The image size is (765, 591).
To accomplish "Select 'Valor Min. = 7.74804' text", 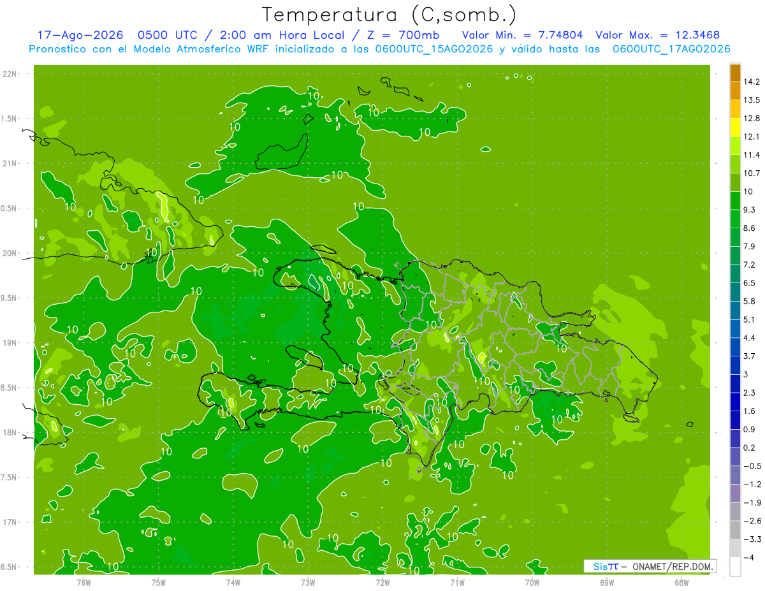I will [522, 35].
